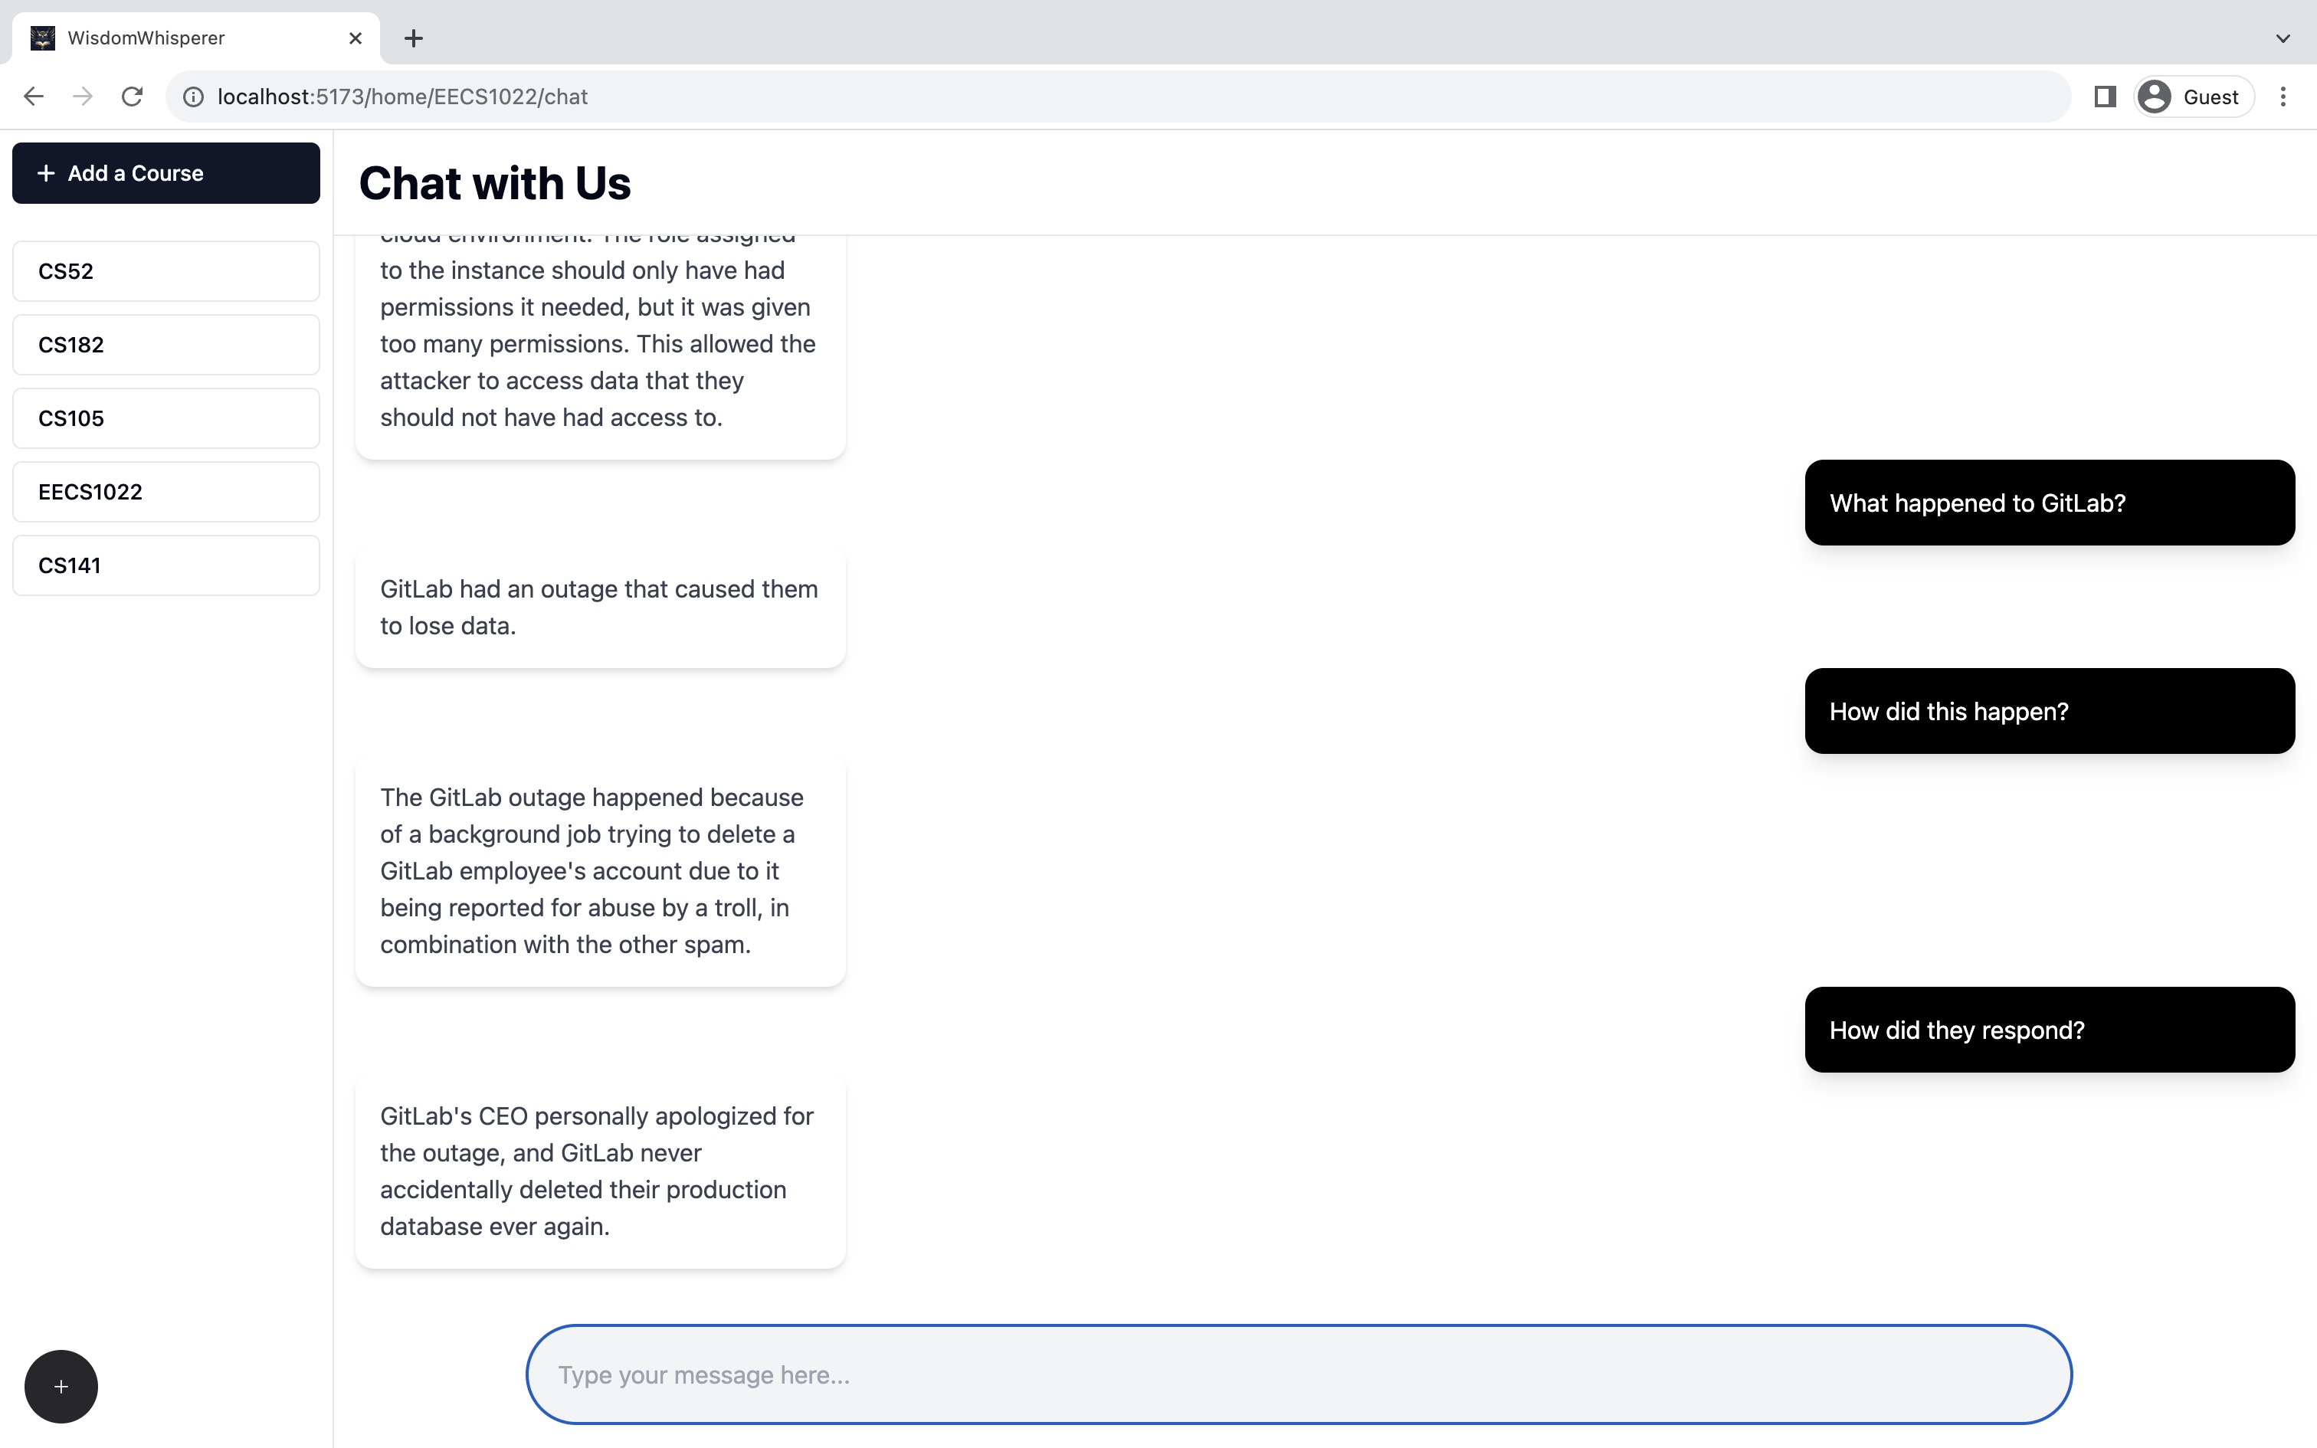
Task: Focus the message input field
Action: pyautogui.click(x=1298, y=1374)
